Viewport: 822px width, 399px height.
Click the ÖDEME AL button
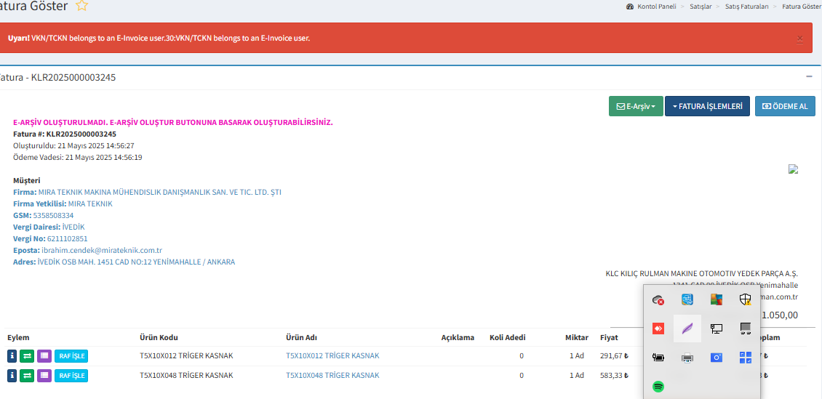(x=785, y=106)
